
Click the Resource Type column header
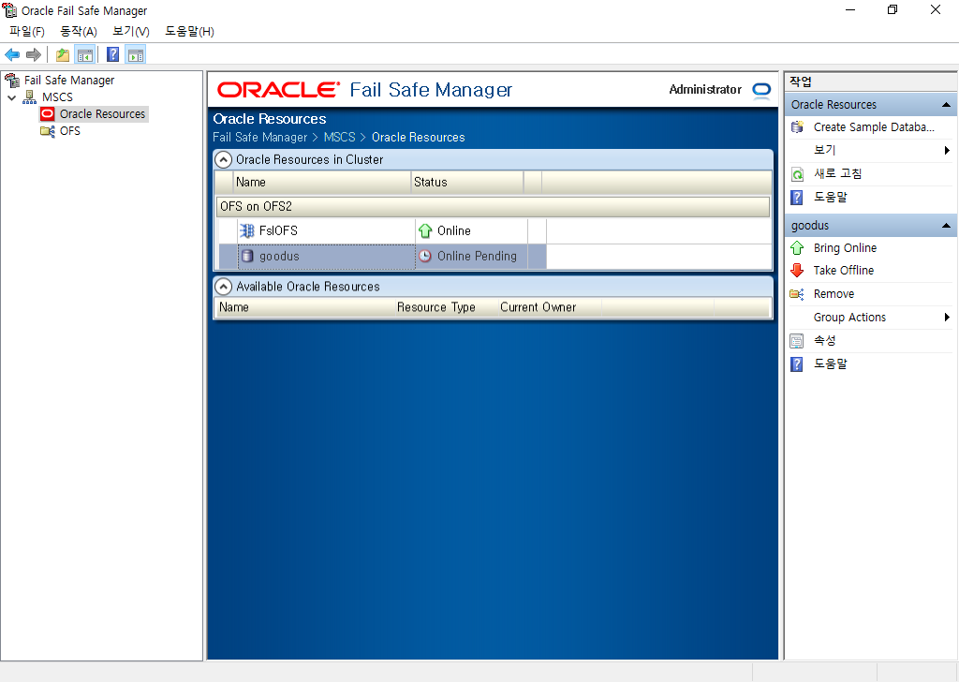[436, 307]
